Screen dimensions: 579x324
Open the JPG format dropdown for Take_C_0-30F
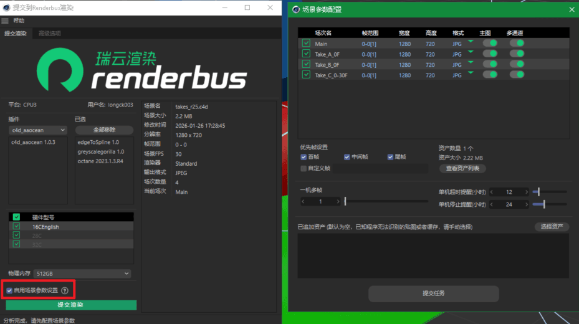pos(471,72)
